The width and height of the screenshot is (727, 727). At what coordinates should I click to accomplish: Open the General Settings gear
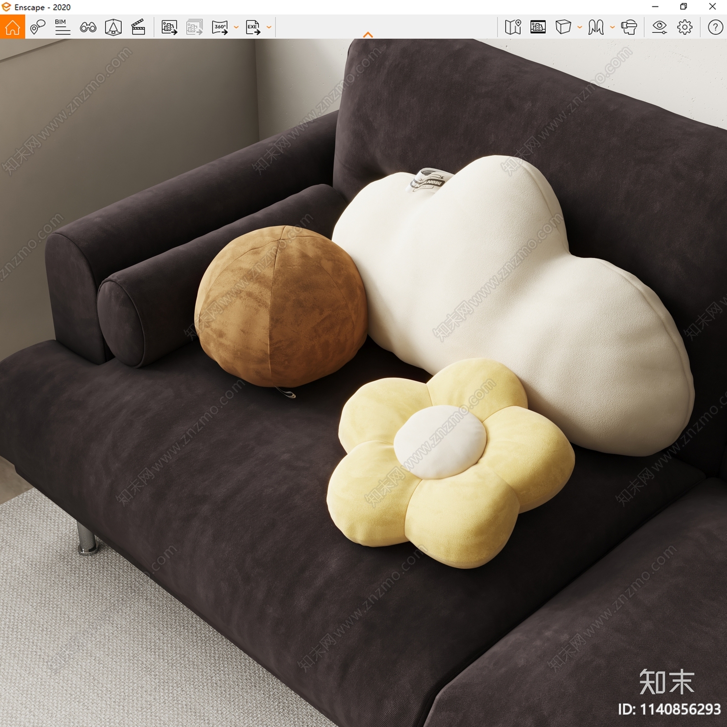pyautogui.click(x=685, y=27)
